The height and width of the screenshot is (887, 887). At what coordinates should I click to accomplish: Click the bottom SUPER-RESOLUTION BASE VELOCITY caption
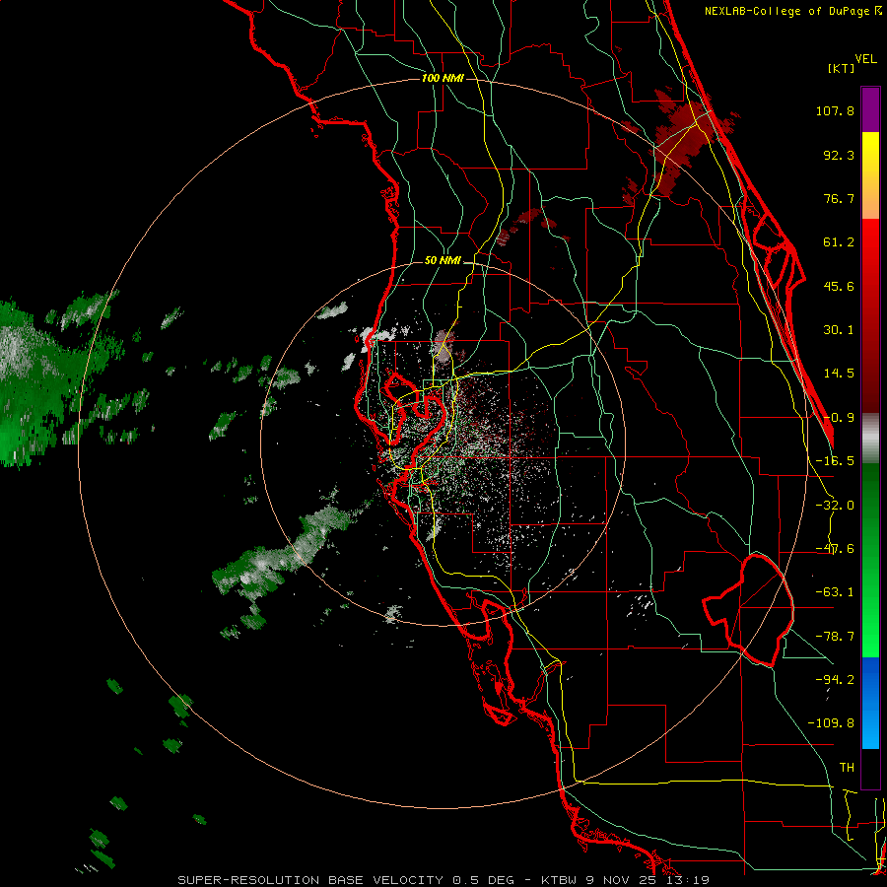[x=443, y=880]
